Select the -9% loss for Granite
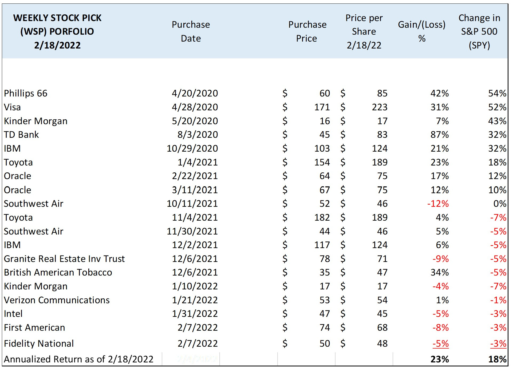 pos(441,259)
